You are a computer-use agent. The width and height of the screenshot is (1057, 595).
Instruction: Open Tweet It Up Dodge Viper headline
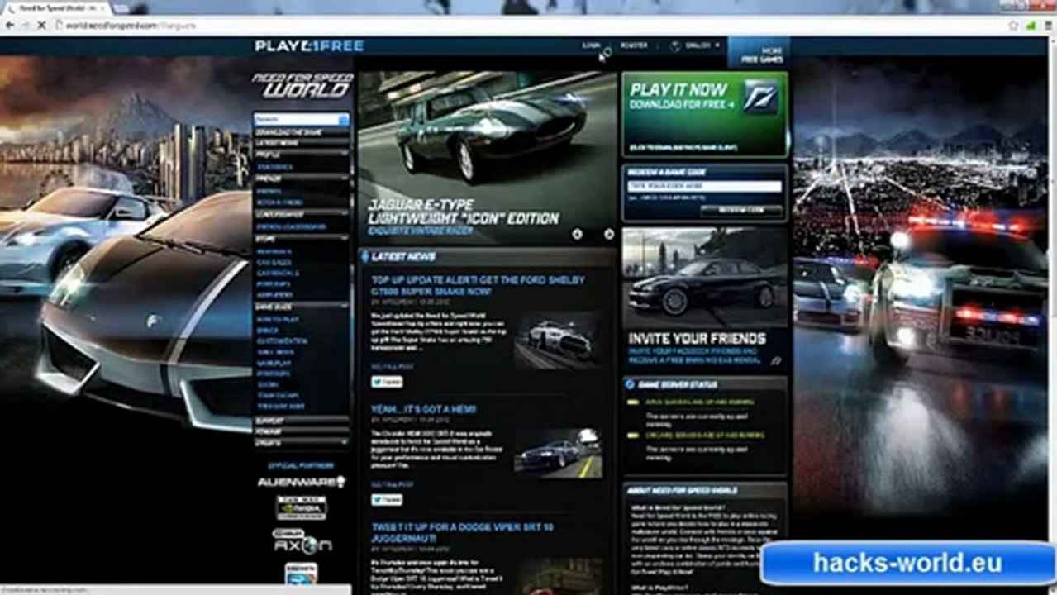click(x=462, y=532)
